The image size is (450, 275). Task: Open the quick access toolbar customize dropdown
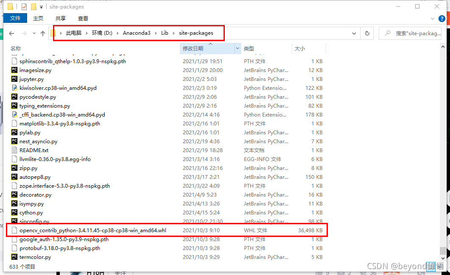[x=41, y=7]
